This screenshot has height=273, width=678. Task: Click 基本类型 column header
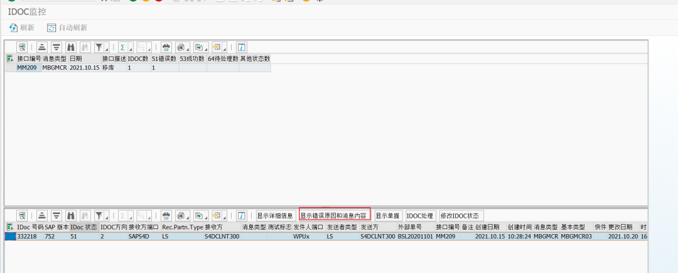click(576, 227)
